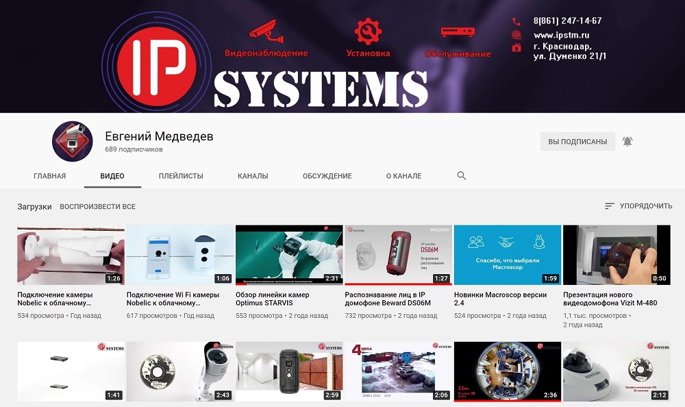The image size is (685, 407).
Task: Click the red gear wrench Установка icon
Action: 368,31
